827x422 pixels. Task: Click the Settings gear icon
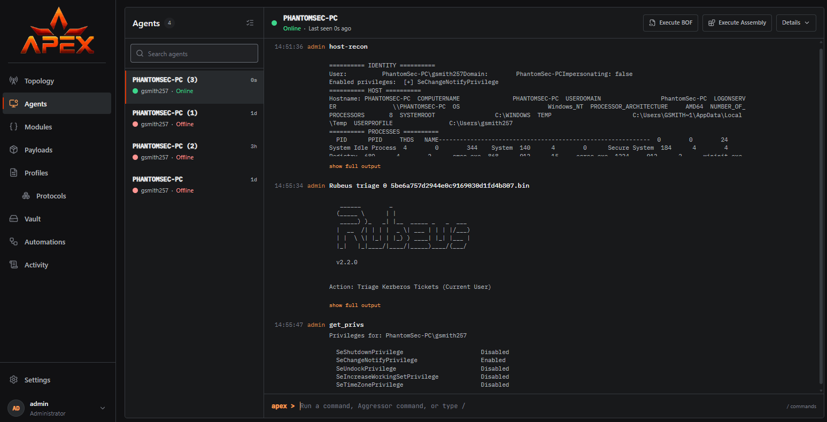14,380
